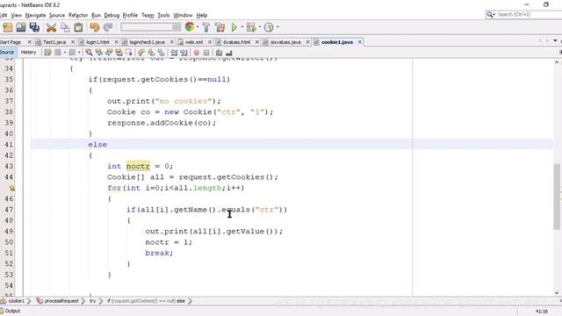Expand Profile project dropdown arrow
The width and height of the screenshot is (562, 316).
click(x=277, y=27)
